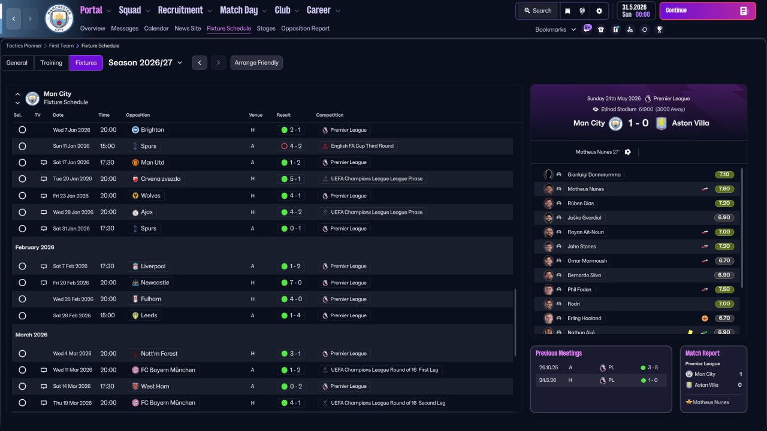Click Gianluigi Donnarumma's player portrait
The width and height of the screenshot is (767, 431).
click(x=548, y=175)
